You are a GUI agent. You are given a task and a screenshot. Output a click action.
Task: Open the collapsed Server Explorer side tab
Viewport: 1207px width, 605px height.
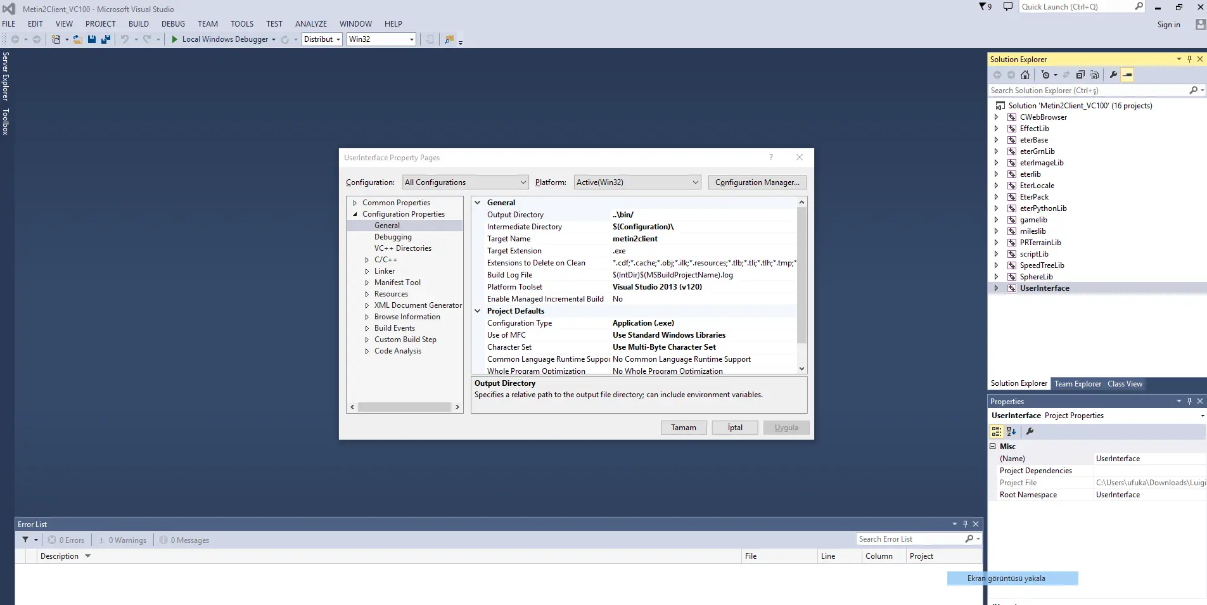pyautogui.click(x=6, y=76)
